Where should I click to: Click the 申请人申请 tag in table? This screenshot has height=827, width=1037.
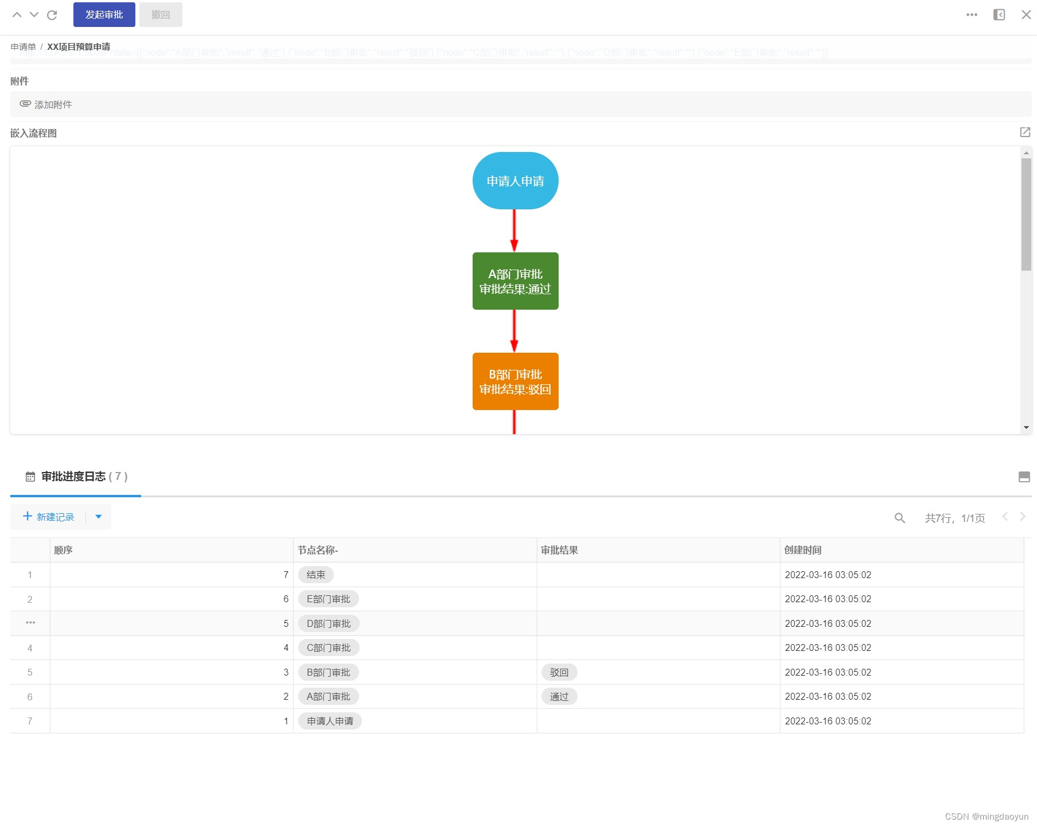pyautogui.click(x=330, y=721)
